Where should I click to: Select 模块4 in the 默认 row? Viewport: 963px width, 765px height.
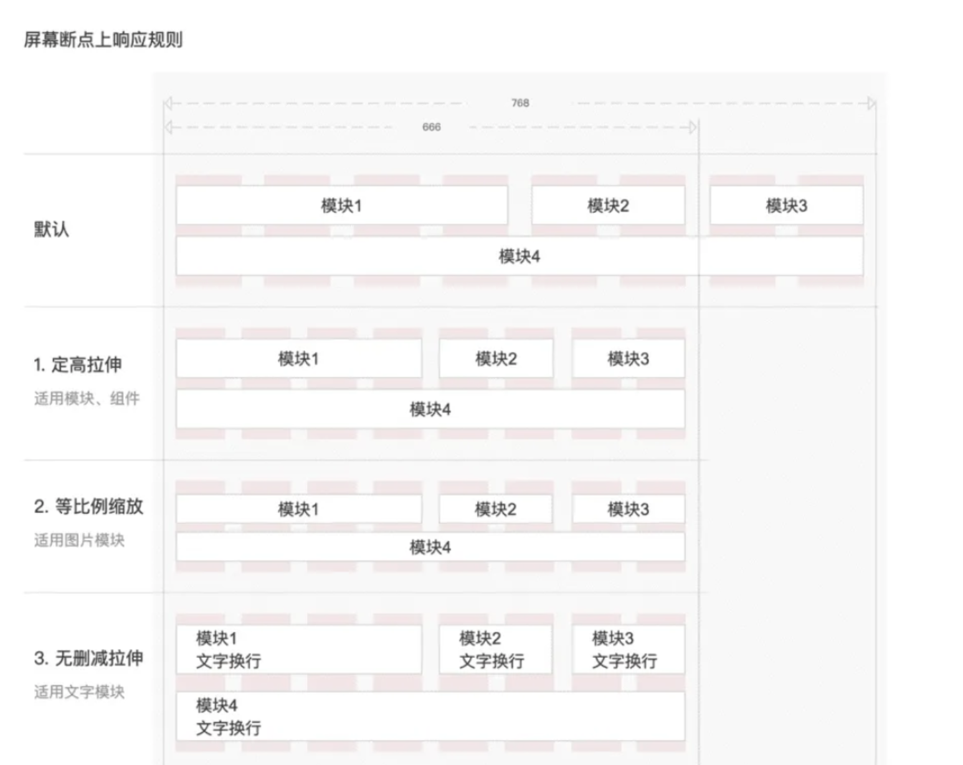519,256
